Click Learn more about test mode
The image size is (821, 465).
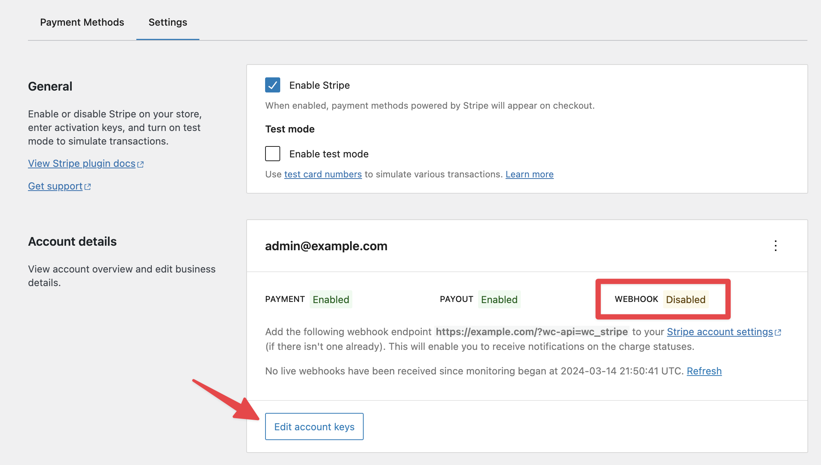[529, 174]
